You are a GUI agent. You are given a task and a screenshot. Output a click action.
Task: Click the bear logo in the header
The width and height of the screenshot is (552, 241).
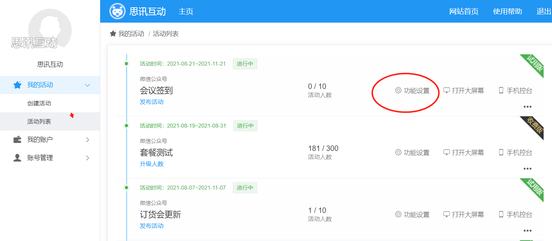[x=117, y=11]
